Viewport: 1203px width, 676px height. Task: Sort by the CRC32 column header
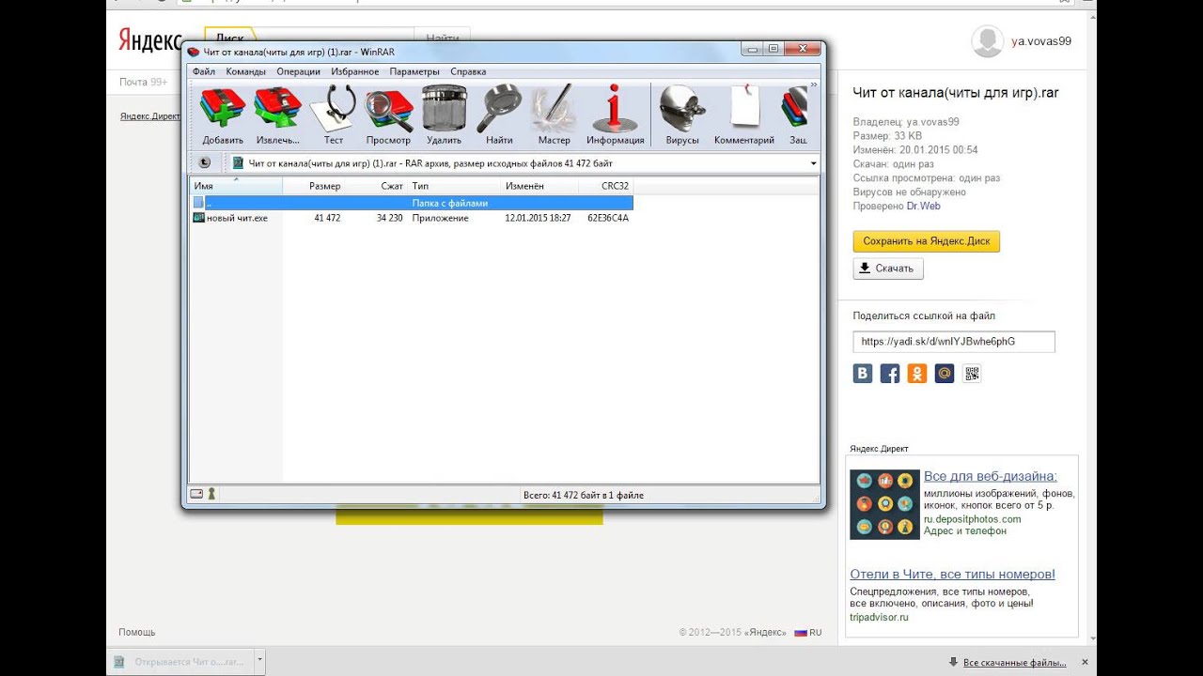click(605, 186)
